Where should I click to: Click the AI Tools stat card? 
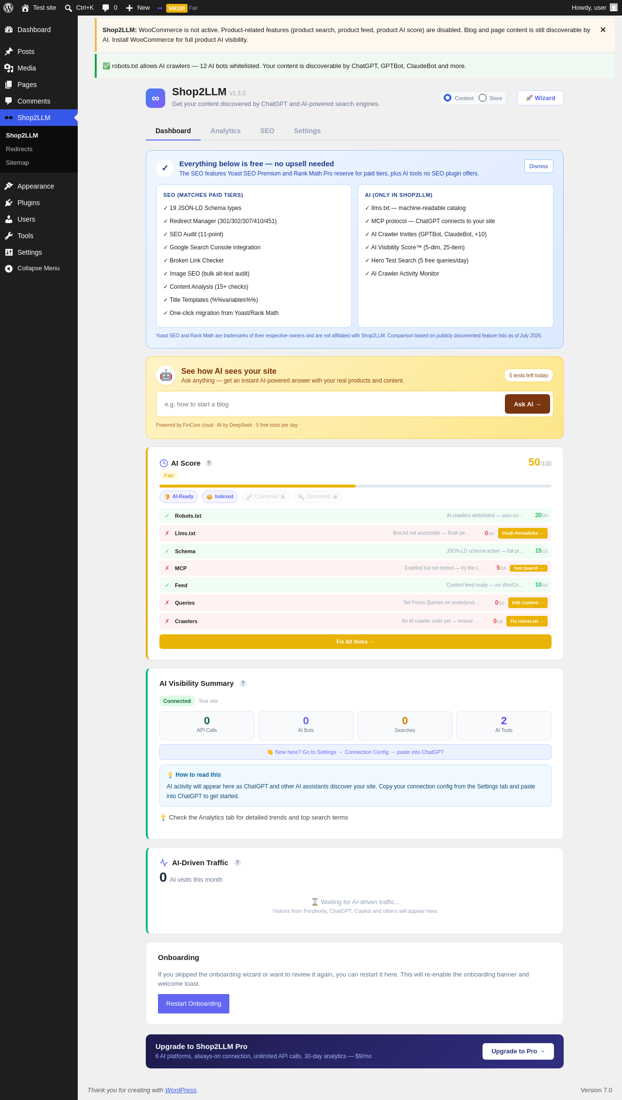[x=504, y=726]
